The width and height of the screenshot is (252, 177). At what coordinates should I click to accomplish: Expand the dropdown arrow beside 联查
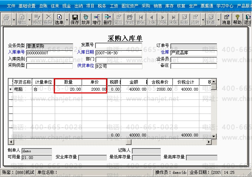coord(218,20)
